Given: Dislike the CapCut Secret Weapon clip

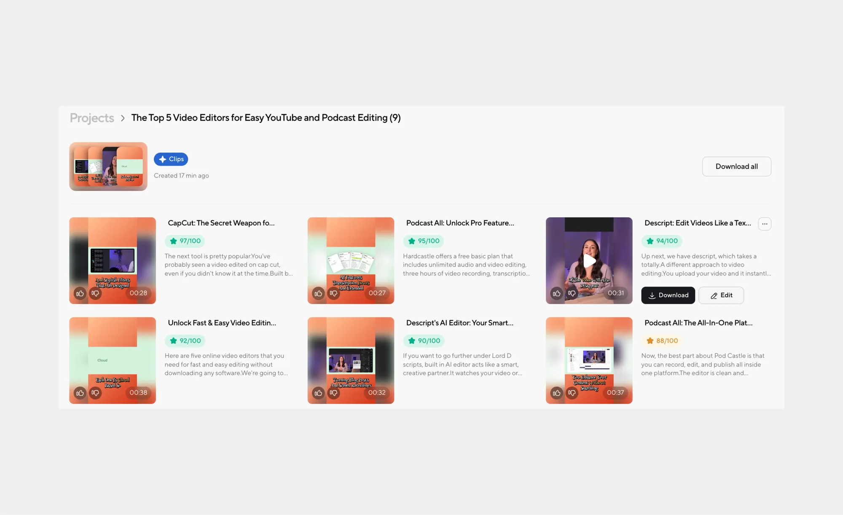Looking at the screenshot, I should pos(95,293).
